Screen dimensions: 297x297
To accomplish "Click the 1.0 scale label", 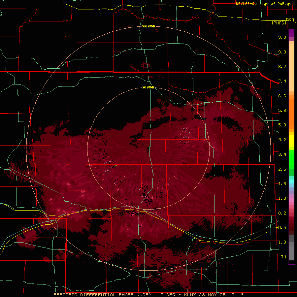I will [282, 198].
